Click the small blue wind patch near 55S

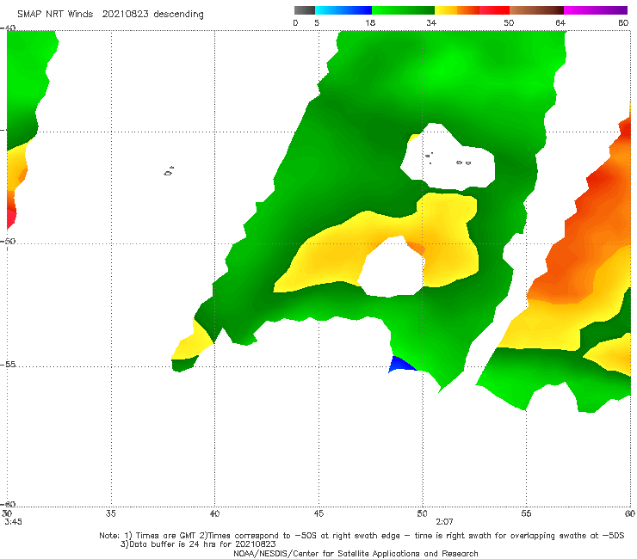401,364
